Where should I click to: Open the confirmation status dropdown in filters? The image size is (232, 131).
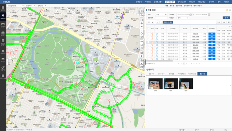pyautogui.click(x=183, y=18)
